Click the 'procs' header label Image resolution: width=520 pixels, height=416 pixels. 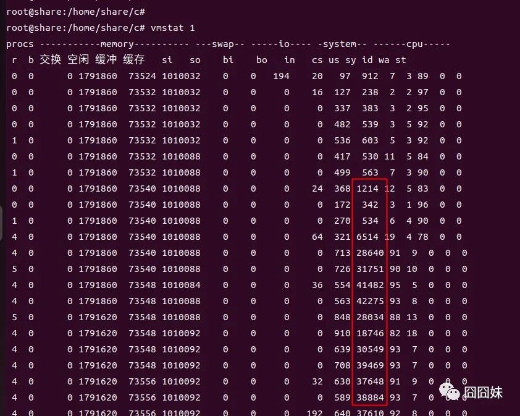click(x=20, y=44)
